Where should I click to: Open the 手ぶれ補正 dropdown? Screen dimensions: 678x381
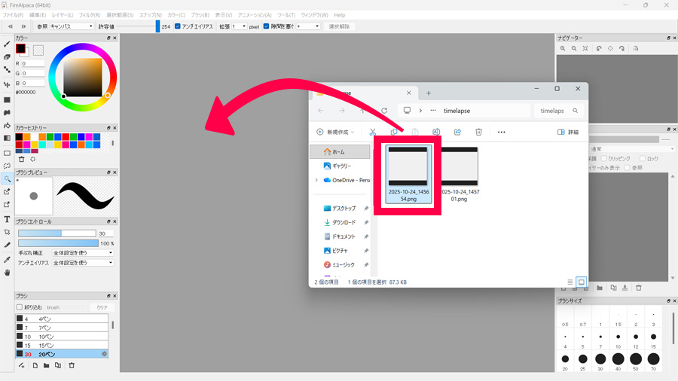click(x=82, y=253)
